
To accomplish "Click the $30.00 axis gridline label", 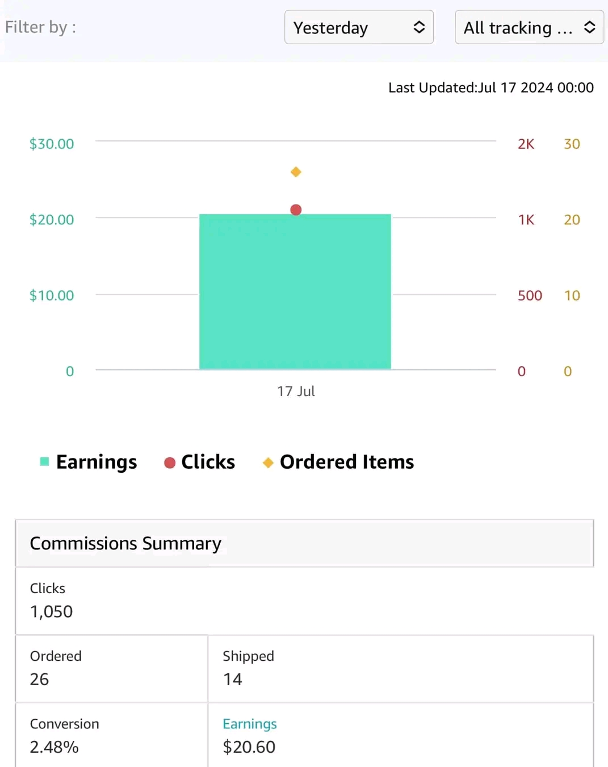I will [51, 144].
